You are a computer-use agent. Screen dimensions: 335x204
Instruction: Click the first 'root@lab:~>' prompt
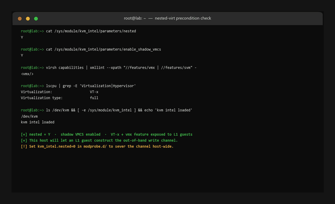(x=32, y=31)
